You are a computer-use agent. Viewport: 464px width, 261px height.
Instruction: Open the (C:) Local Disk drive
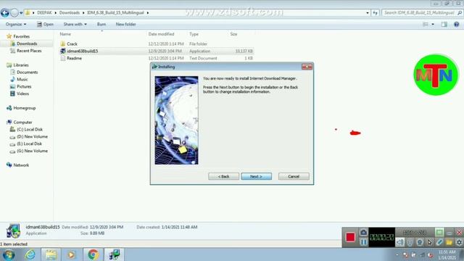(x=30, y=129)
